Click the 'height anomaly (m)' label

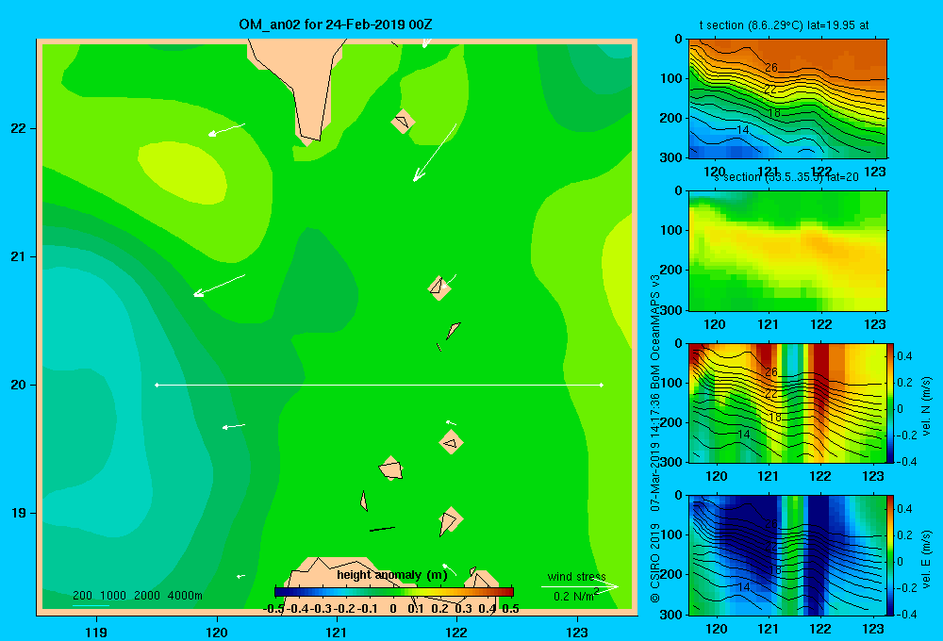tap(392, 575)
